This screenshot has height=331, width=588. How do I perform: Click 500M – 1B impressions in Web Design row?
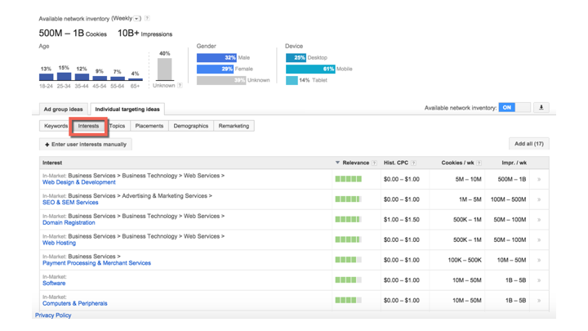click(512, 179)
